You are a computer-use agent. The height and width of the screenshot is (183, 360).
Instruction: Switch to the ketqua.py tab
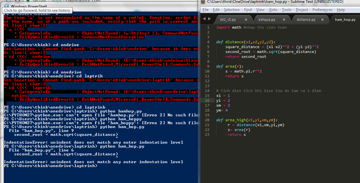click(x=266, y=20)
